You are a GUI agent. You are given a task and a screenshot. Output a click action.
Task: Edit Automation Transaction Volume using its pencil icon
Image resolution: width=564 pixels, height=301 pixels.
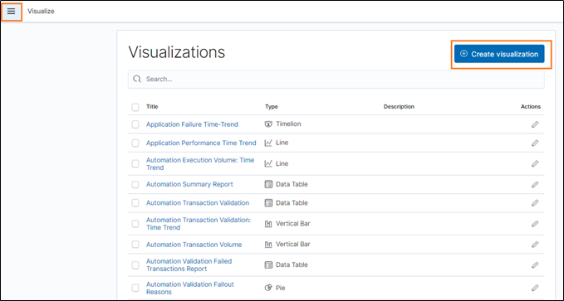click(x=535, y=245)
